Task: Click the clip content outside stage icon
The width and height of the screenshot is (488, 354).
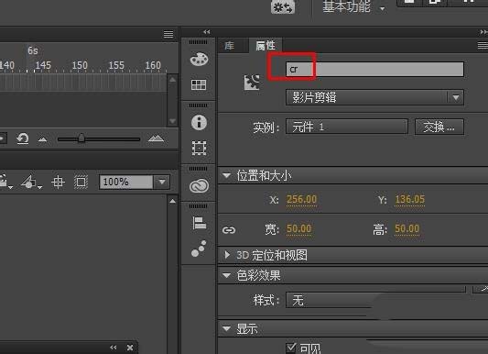Action: (81, 182)
